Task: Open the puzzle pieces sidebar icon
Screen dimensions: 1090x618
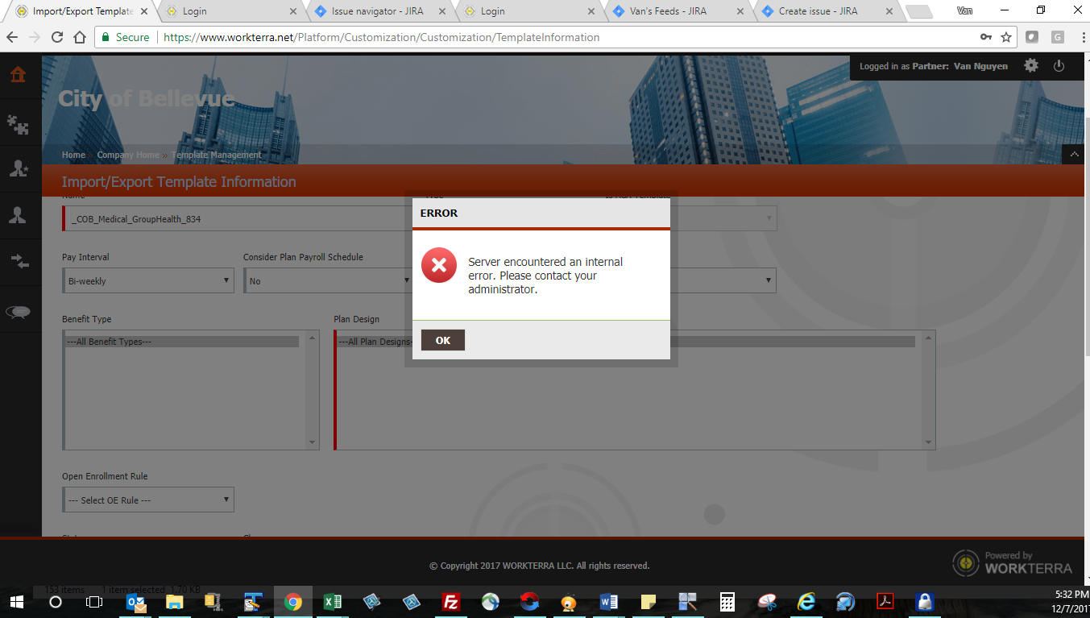Action: click(x=18, y=123)
